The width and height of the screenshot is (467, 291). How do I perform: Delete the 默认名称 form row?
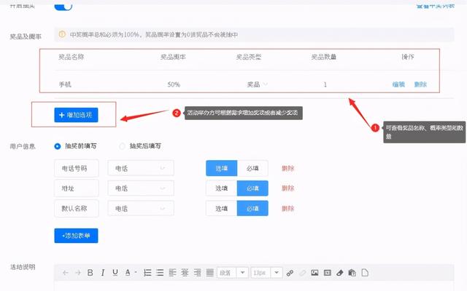pos(288,209)
